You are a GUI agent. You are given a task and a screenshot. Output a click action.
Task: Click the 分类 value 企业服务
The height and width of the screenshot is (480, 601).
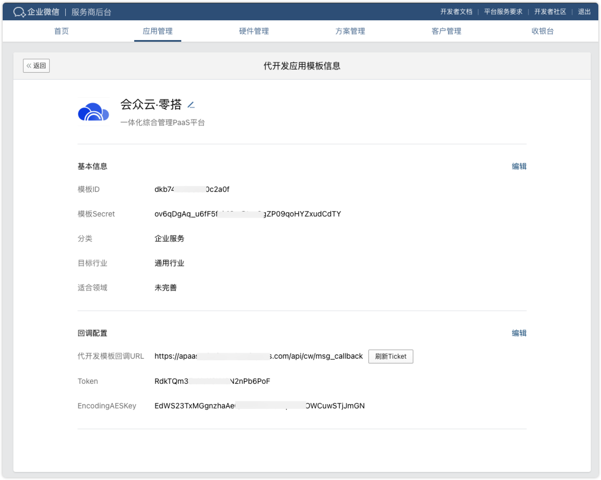click(169, 238)
